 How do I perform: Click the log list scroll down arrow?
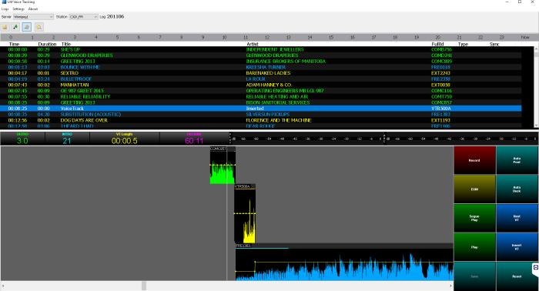coord(536,125)
